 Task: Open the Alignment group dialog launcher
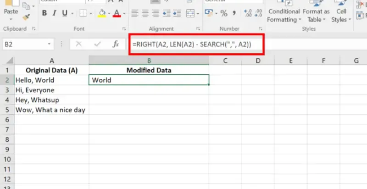click(198, 29)
